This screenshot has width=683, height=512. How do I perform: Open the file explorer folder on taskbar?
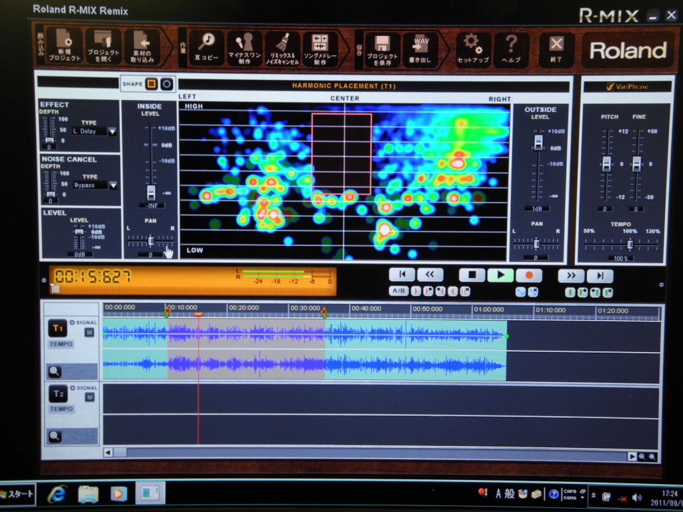[88, 494]
